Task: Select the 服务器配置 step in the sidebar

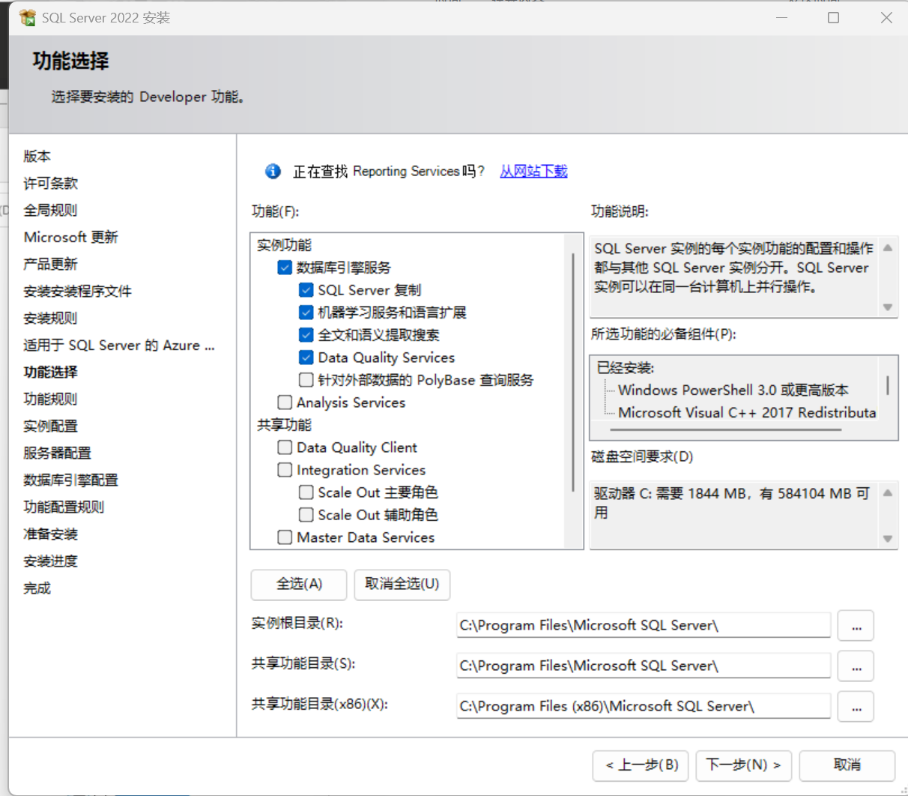Action: 58,453
